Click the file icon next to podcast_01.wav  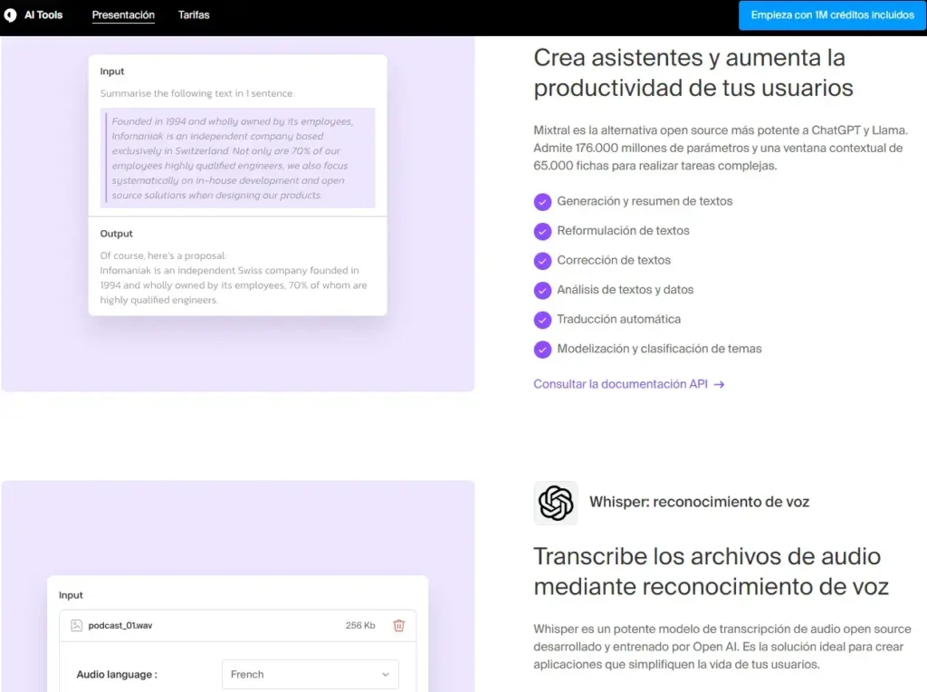click(76, 625)
